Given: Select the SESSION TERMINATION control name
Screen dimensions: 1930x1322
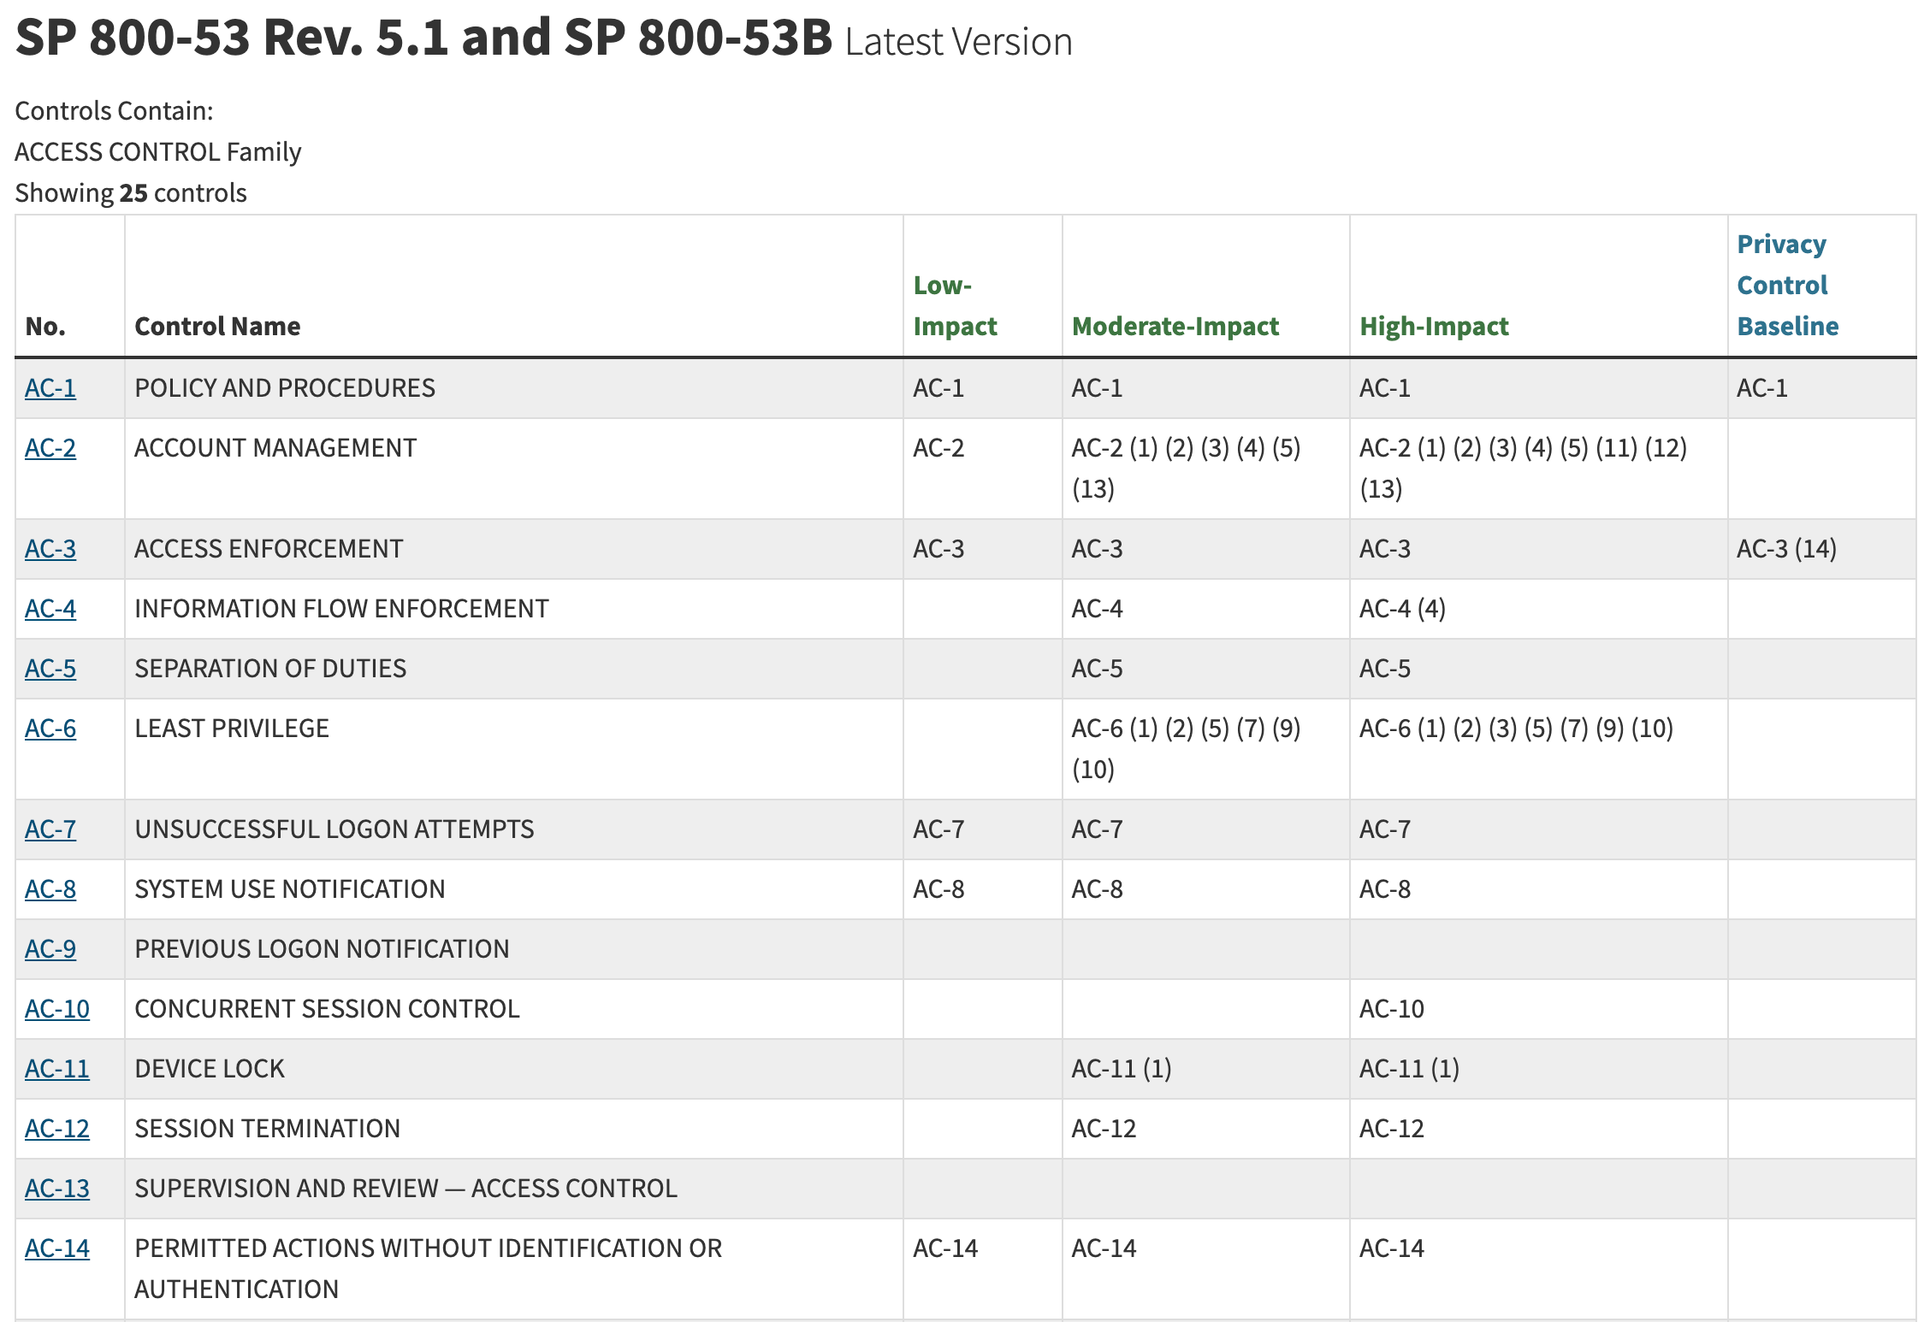Looking at the screenshot, I should pos(267,1128).
